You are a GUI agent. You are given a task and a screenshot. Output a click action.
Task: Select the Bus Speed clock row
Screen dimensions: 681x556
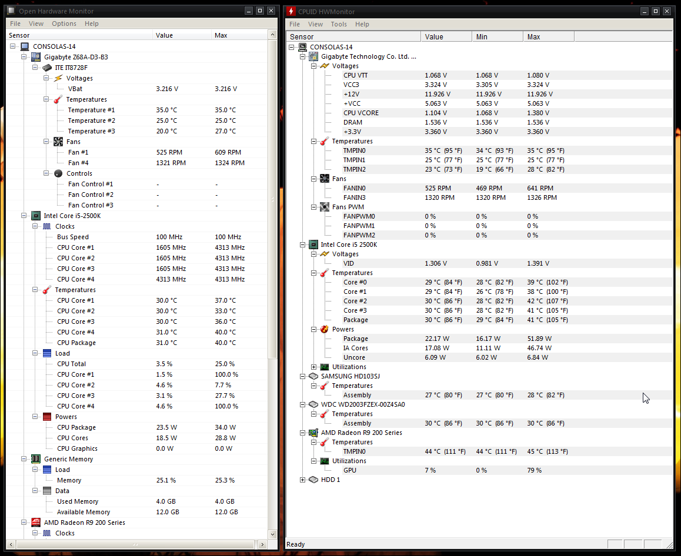(137, 237)
